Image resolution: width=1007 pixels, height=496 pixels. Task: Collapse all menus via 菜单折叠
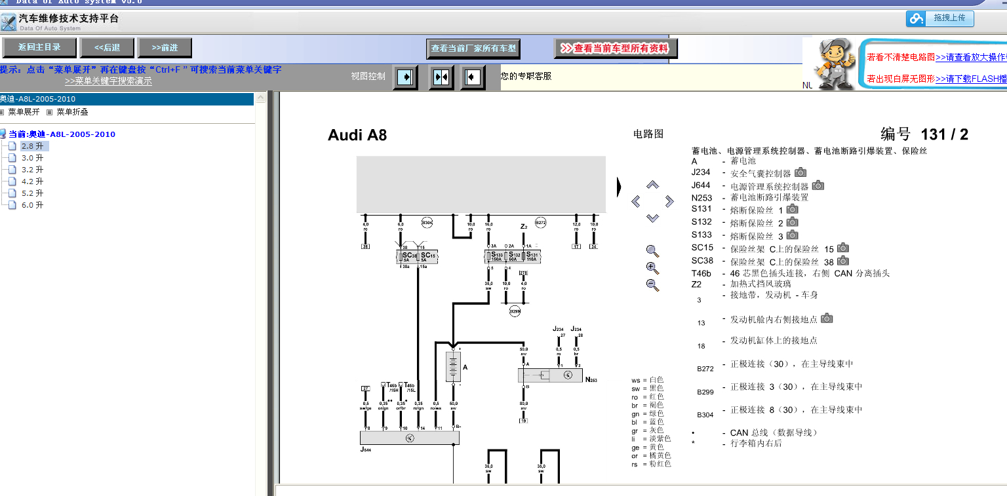pos(72,112)
